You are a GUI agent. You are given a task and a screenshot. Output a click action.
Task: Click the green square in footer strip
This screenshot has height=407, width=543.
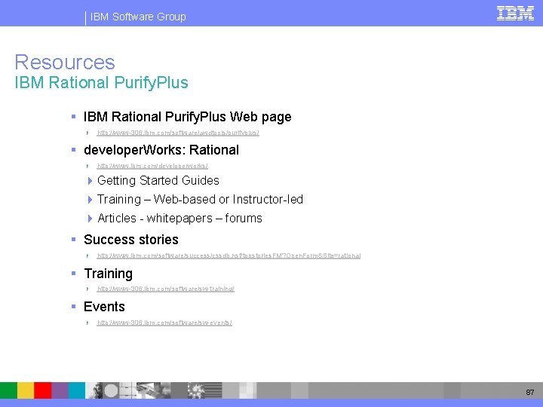coord(8,390)
